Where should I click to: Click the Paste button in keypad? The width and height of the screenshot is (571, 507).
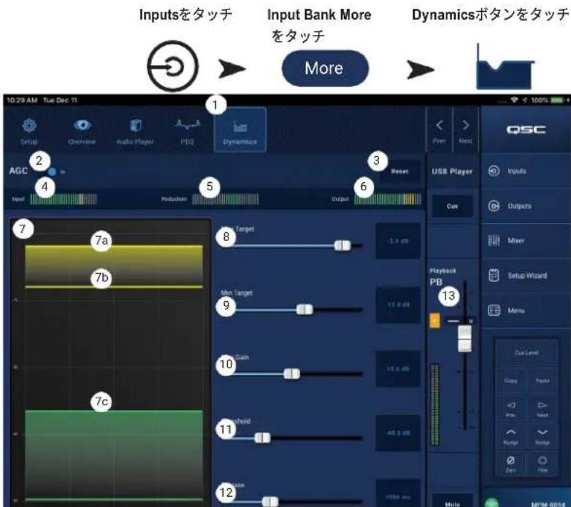pos(543,380)
